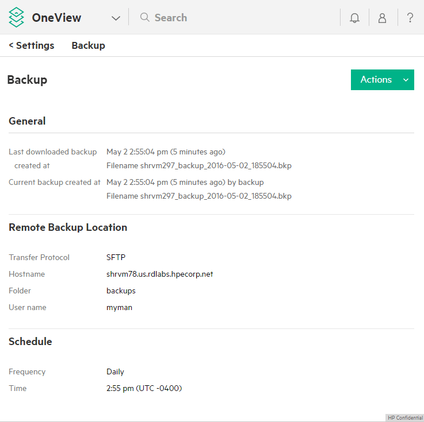Open the notifications bell icon
Screen dimensions: 424x422
tap(354, 18)
